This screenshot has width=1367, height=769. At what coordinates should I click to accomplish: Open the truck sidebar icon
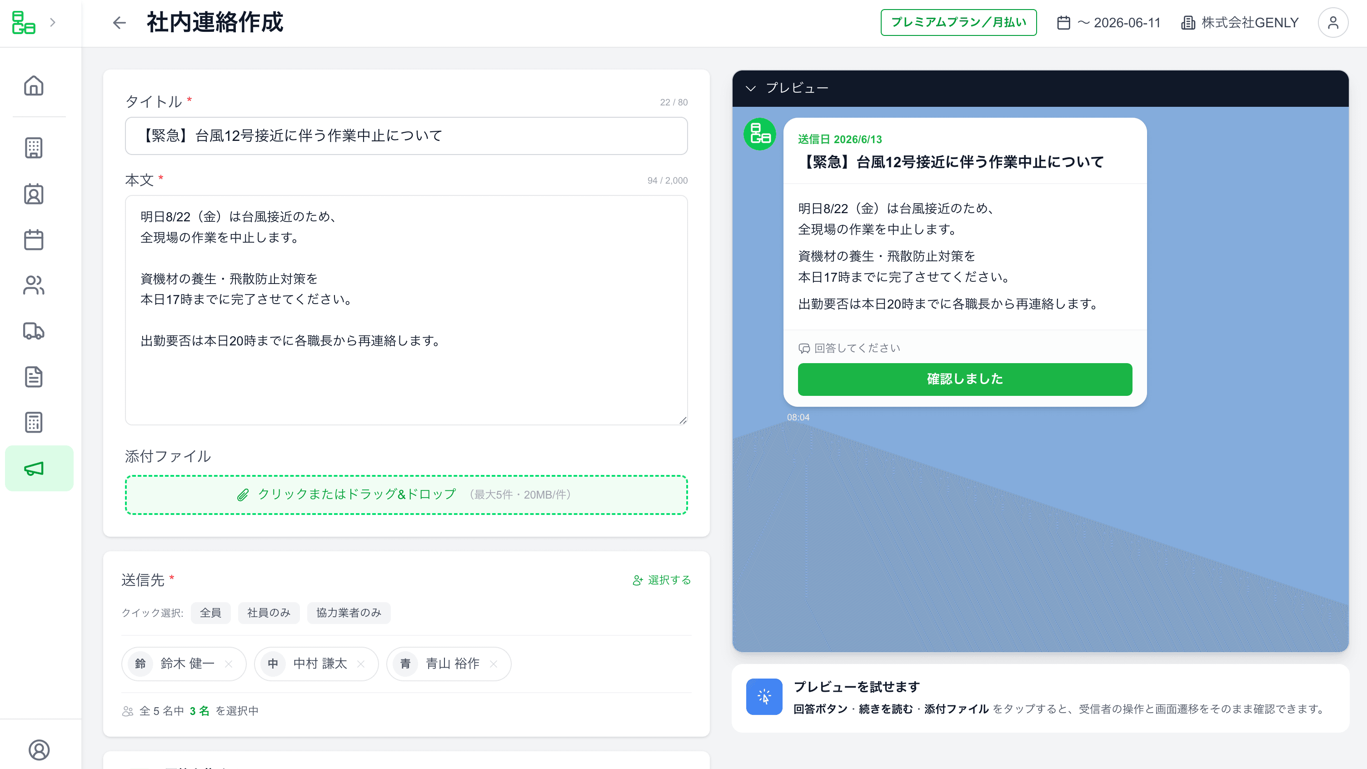coord(34,331)
